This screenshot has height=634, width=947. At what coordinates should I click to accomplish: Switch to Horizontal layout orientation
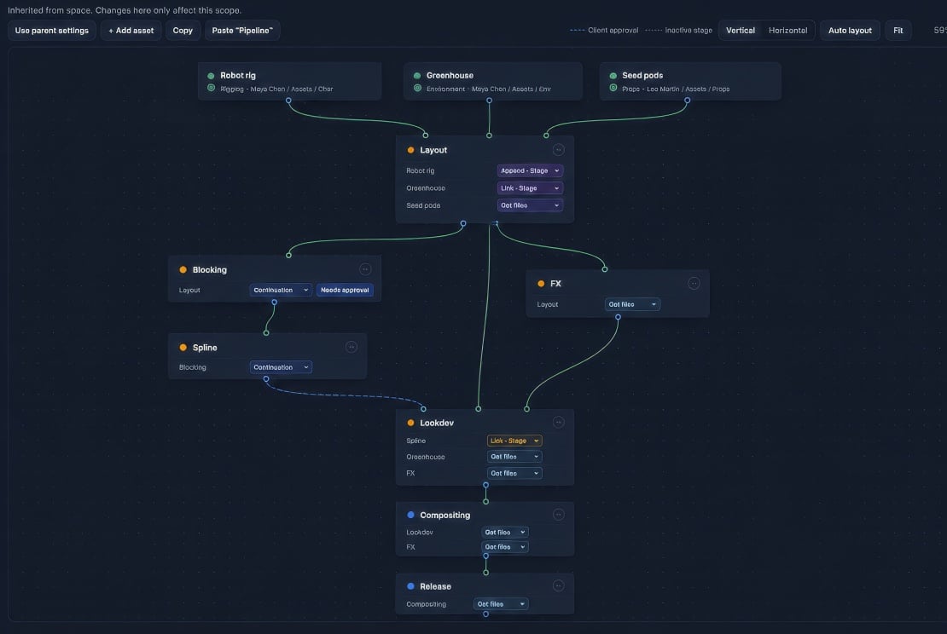click(787, 30)
